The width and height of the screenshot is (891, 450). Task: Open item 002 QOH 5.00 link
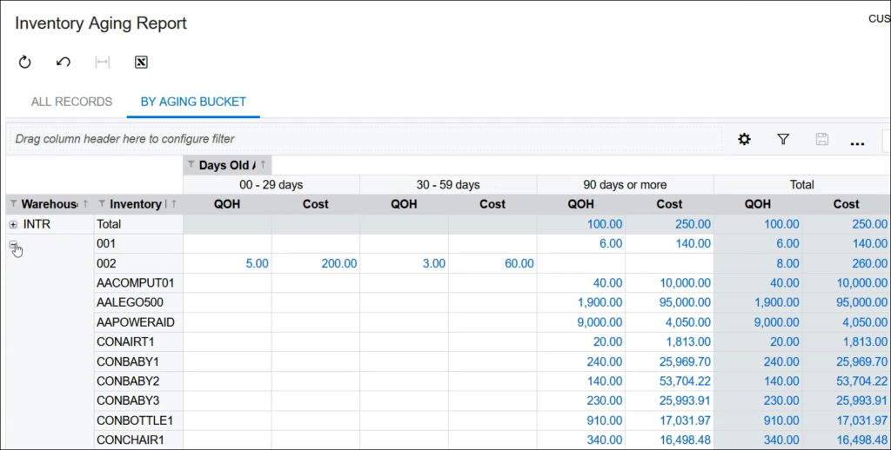[257, 263]
